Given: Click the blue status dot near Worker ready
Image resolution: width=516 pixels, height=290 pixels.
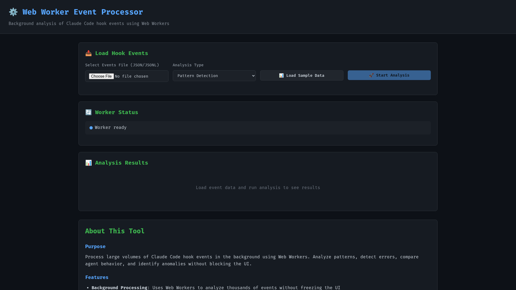Looking at the screenshot, I should pyautogui.click(x=91, y=128).
